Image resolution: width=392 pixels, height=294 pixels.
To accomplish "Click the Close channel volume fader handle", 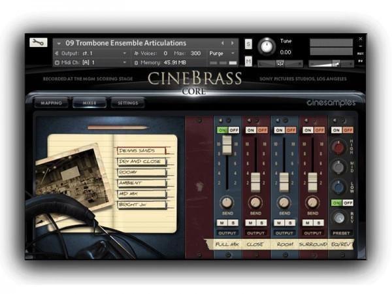I will click(x=255, y=182).
